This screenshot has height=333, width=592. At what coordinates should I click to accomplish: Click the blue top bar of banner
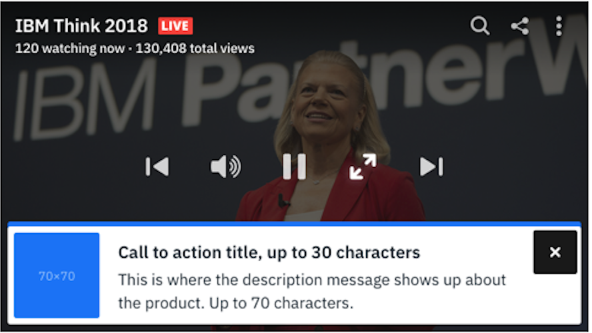[x=294, y=224]
